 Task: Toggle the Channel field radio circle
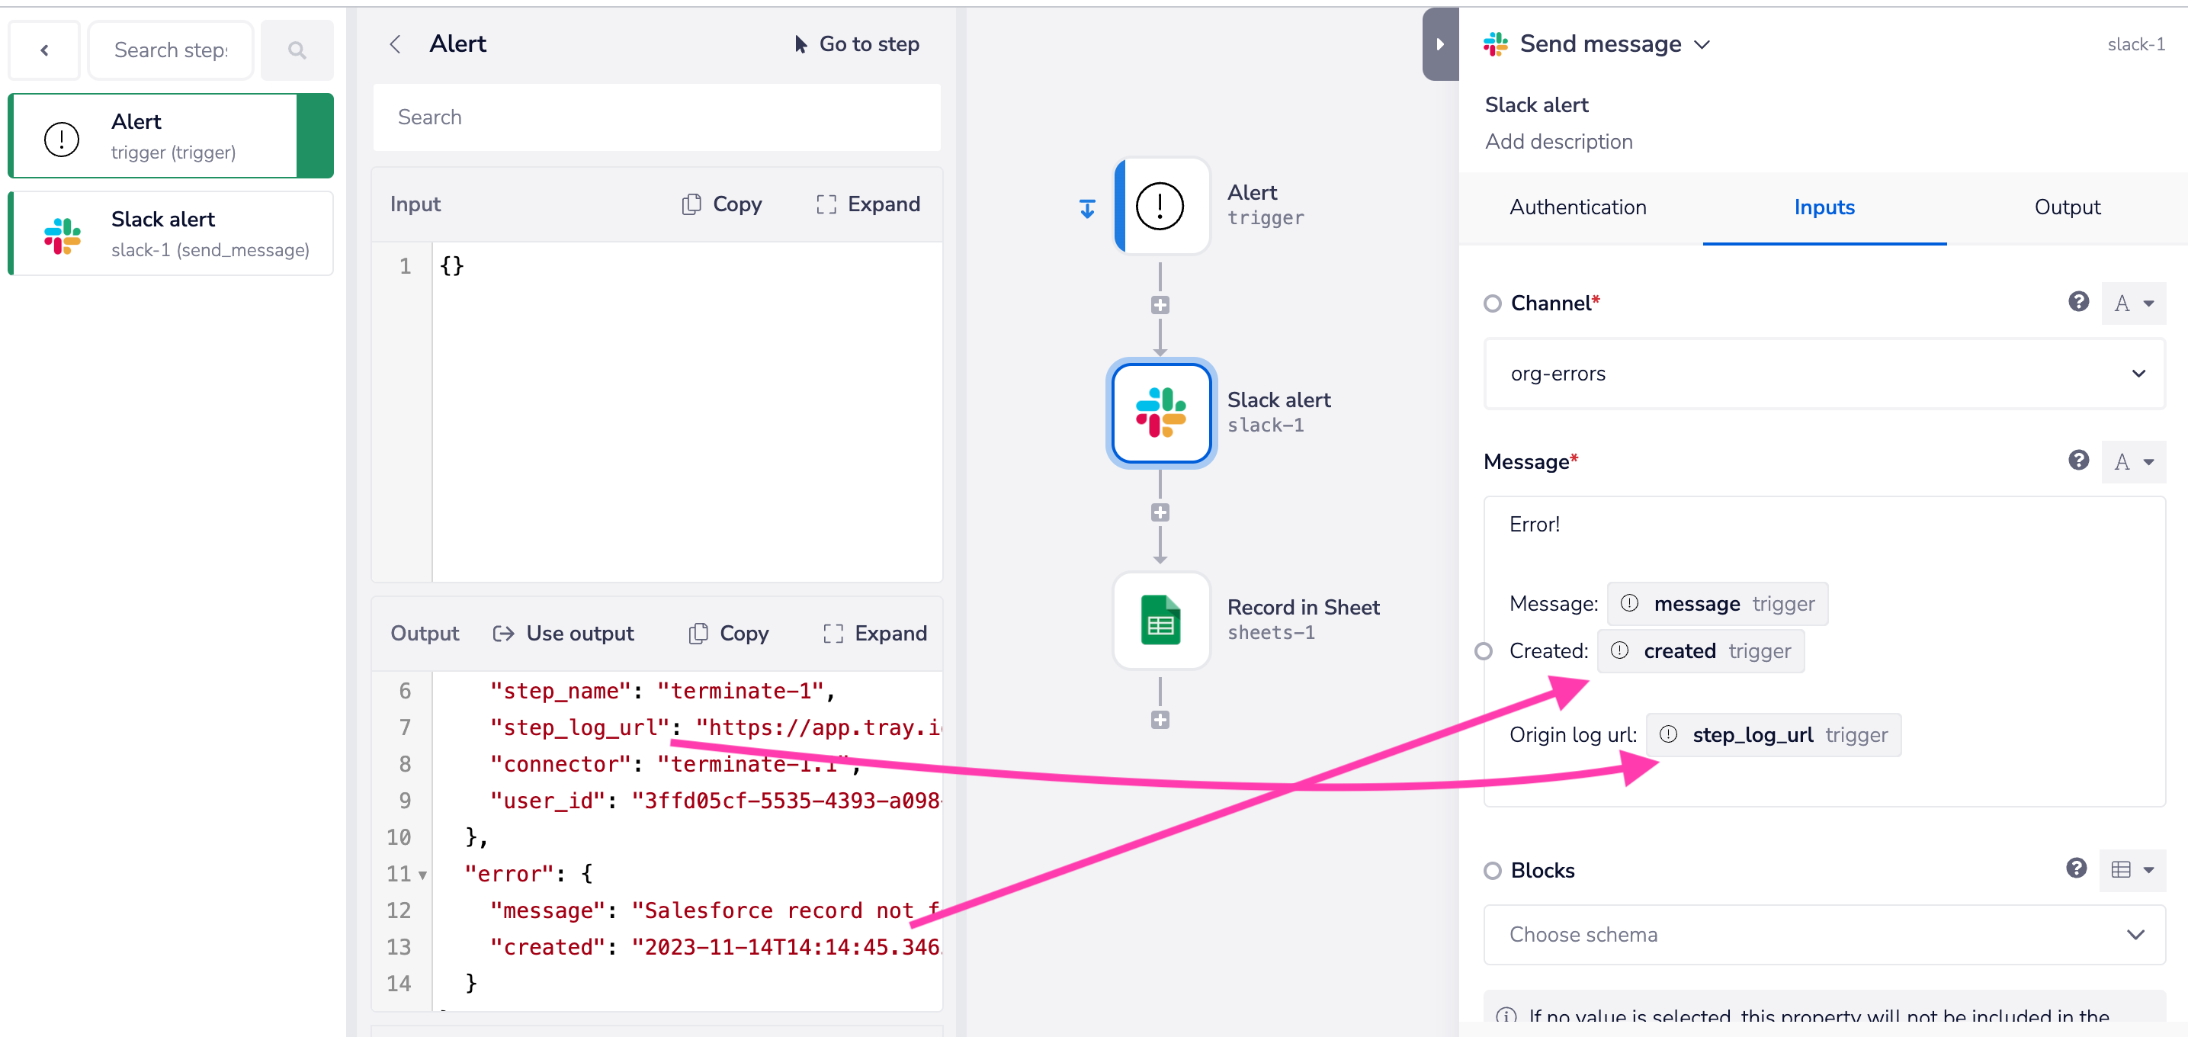1493,304
